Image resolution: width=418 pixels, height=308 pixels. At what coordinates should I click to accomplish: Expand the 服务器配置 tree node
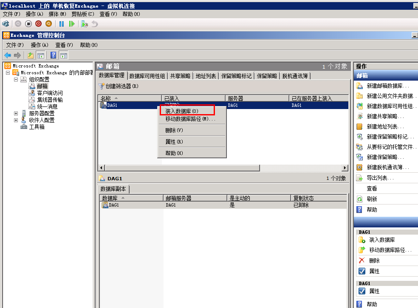click(x=16, y=113)
